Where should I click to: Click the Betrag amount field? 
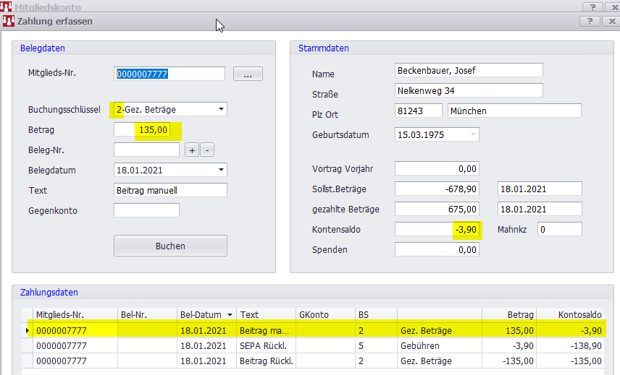(x=147, y=130)
